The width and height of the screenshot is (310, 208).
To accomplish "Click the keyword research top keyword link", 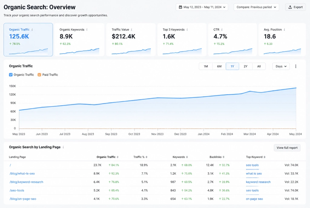I will click(x=258, y=182).
